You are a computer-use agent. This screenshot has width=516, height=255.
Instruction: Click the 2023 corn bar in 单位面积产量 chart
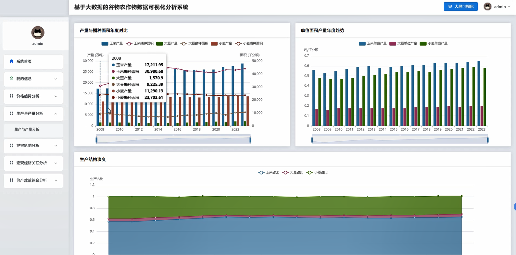coord(479,93)
